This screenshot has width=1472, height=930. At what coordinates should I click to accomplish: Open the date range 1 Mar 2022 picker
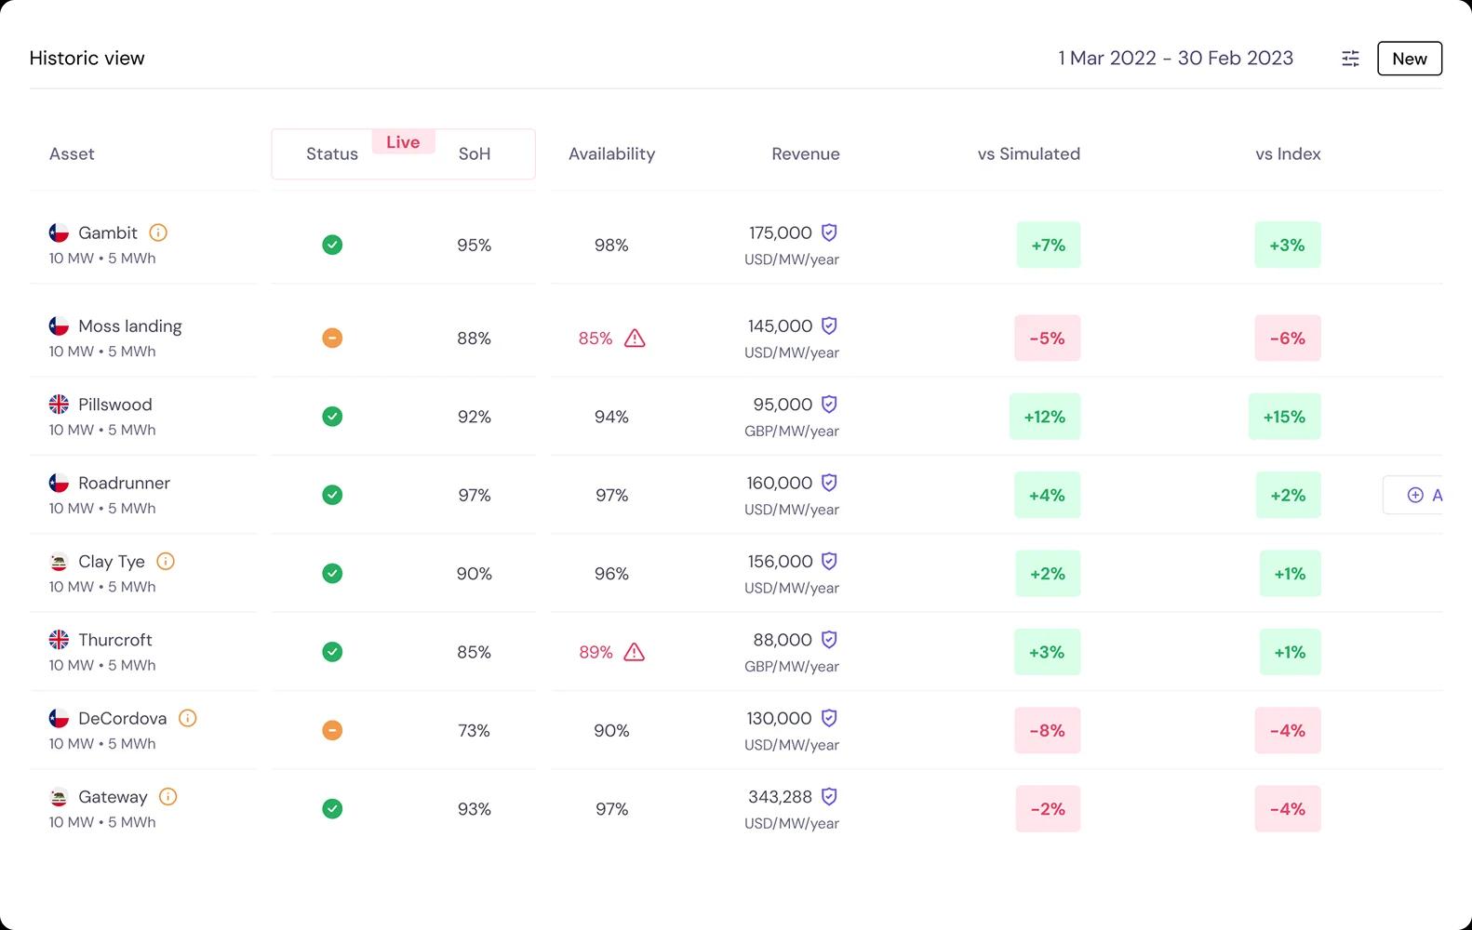(x=1175, y=59)
